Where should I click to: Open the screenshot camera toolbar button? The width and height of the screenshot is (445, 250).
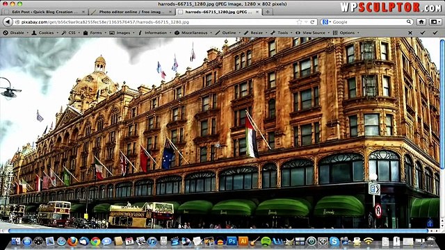pyautogui.click(x=435, y=22)
